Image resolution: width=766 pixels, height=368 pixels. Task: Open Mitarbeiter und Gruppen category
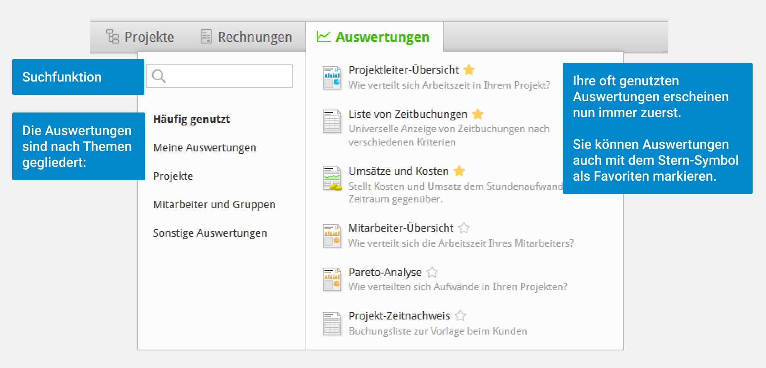tap(214, 204)
